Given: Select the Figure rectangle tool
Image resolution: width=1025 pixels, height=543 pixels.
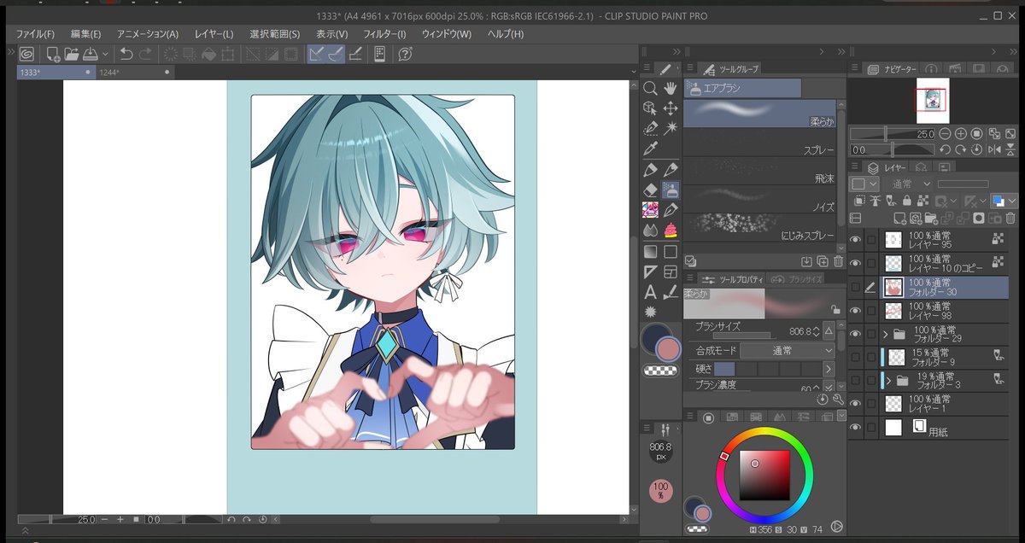Looking at the screenshot, I should click(x=671, y=252).
